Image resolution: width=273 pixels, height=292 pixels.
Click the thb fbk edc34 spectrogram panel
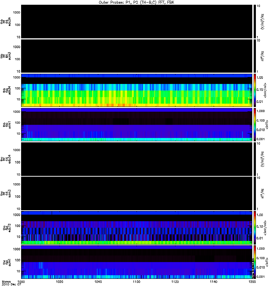(x=136, y=90)
